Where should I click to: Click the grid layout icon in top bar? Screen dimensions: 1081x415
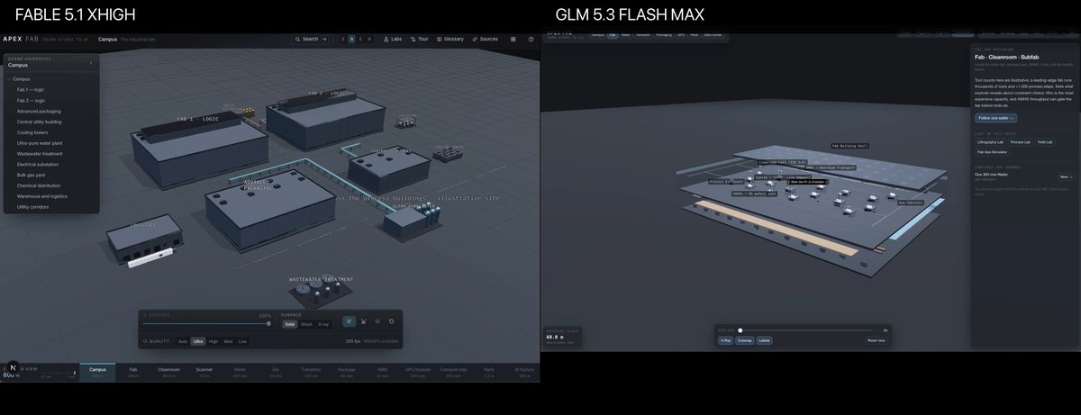(513, 39)
